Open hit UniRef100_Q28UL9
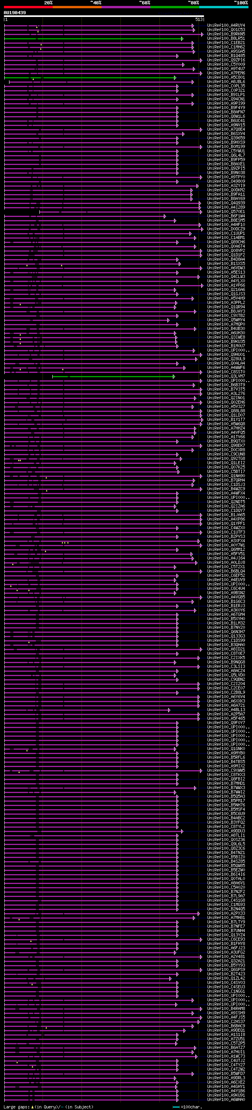Screen dimensions: 252x1110 [226, 359]
